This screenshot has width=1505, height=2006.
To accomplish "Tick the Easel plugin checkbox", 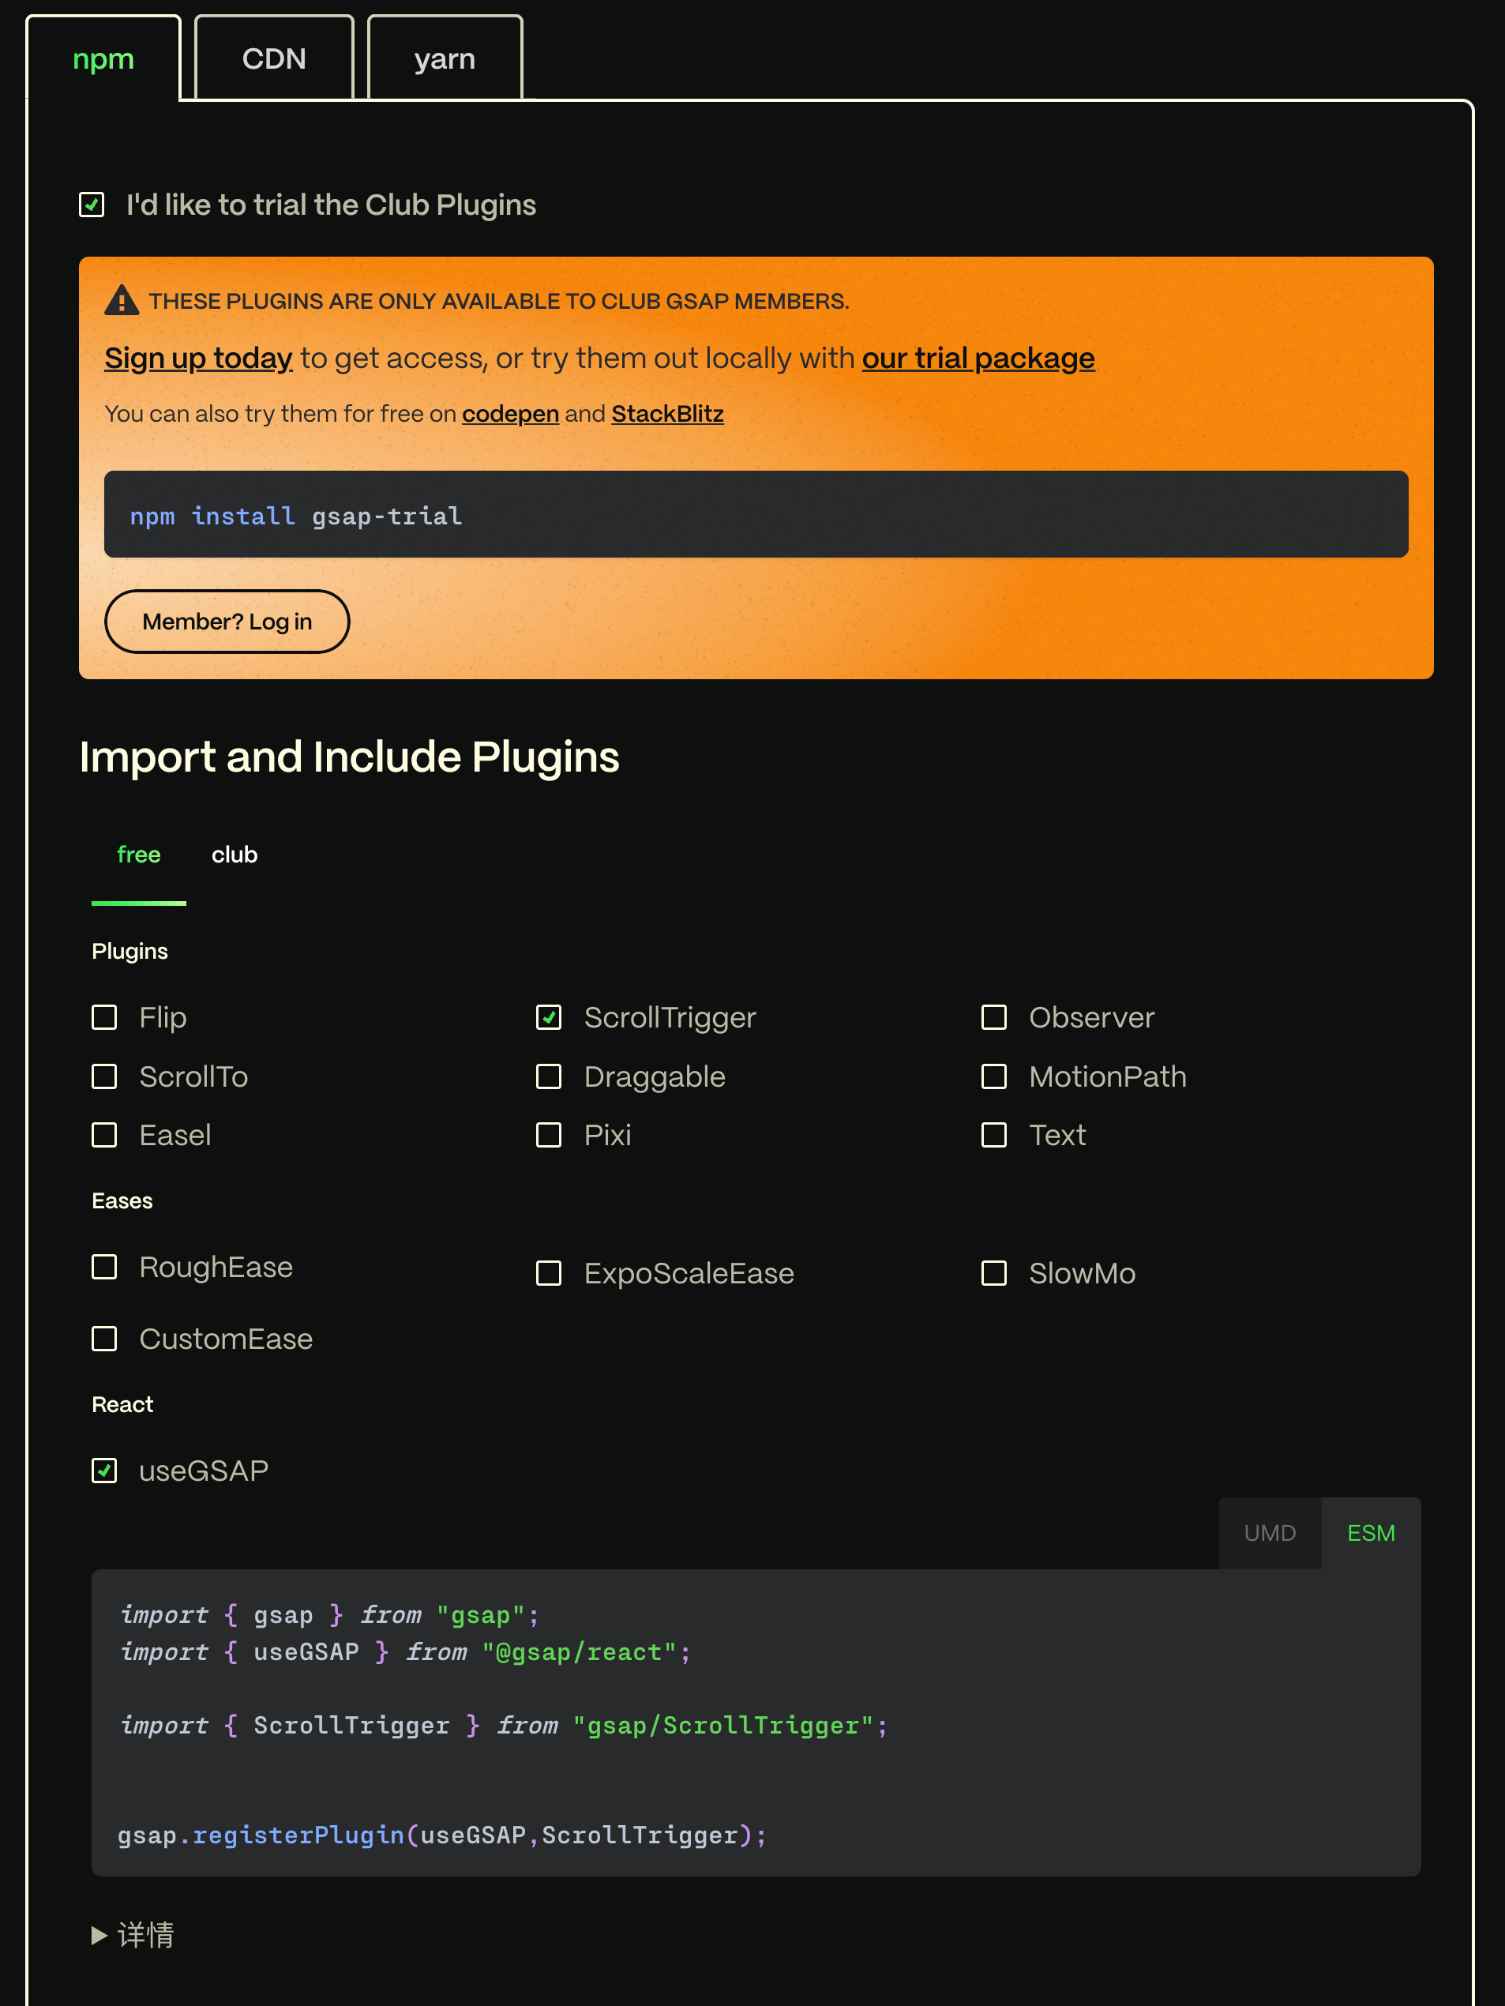I will 104,1136.
